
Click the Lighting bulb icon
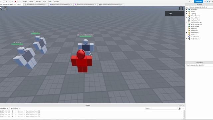click(x=189, y=14)
